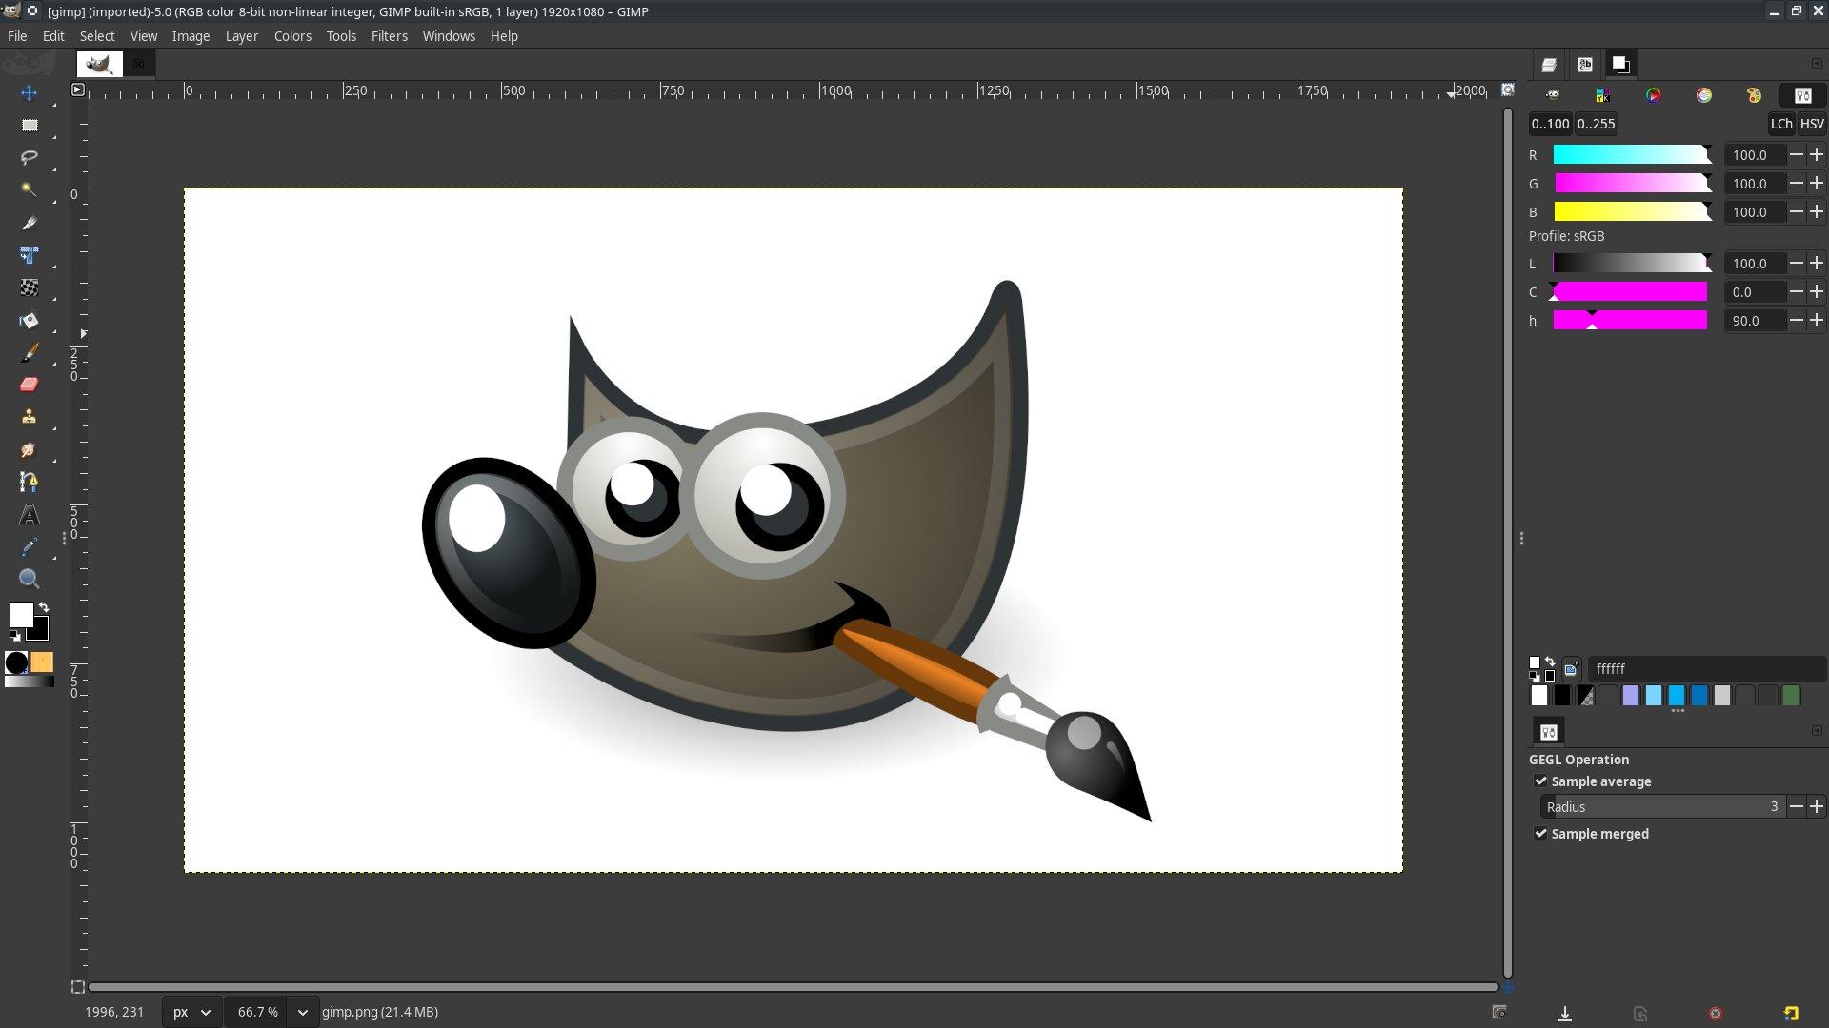1829x1028 pixels.
Task: Toggle the Sample merged checkbox
Action: pyautogui.click(x=1540, y=834)
